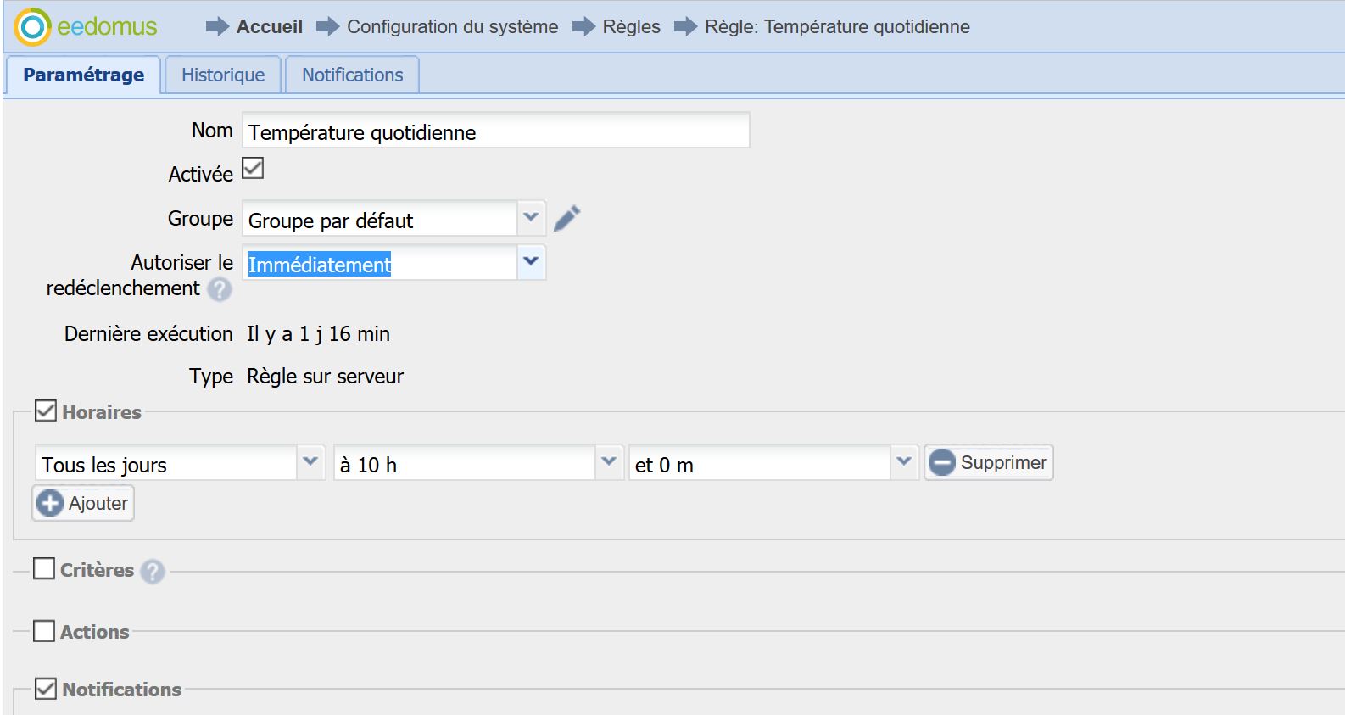Expand the Autoriser le redéclenchement dropdown
Image resolution: width=1345 pixels, height=715 pixels.
(x=531, y=262)
